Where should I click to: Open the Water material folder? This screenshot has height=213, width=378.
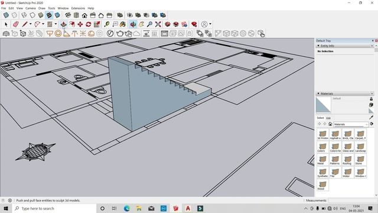[x=348, y=173]
